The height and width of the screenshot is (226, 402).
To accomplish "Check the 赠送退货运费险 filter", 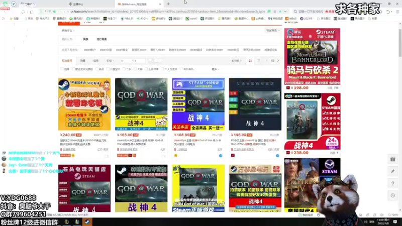I will pos(73,69).
